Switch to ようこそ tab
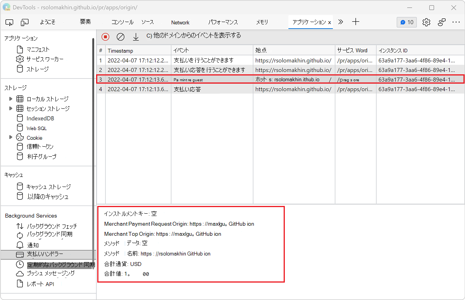This screenshot has width=465, height=300. pyautogui.click(x=48, y=22)
